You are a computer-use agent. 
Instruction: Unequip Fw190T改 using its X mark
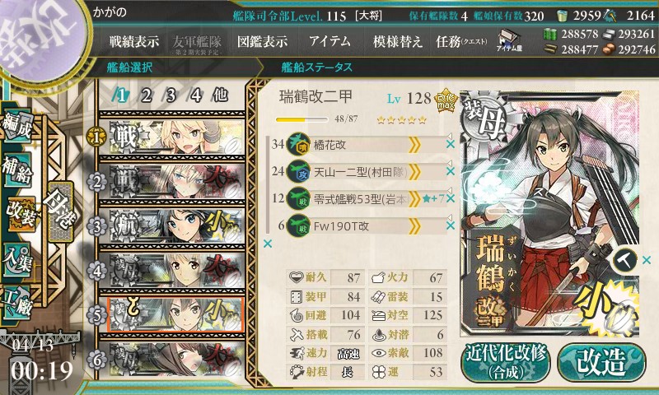451,225
